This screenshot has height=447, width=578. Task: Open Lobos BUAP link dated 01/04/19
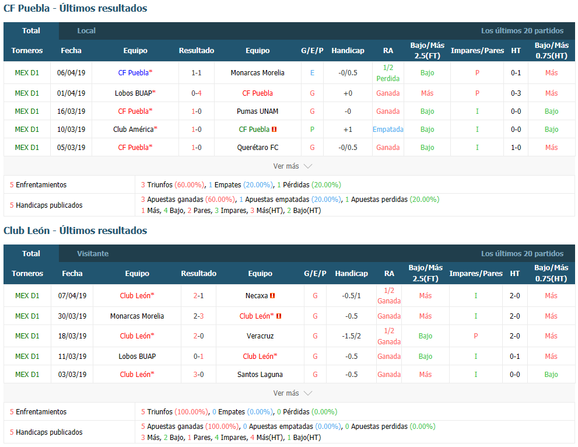coord(135,93)
